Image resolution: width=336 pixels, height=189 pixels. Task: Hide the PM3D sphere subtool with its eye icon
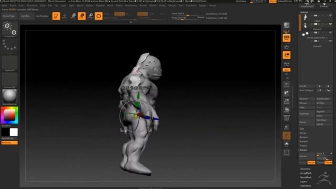point(330,33)
